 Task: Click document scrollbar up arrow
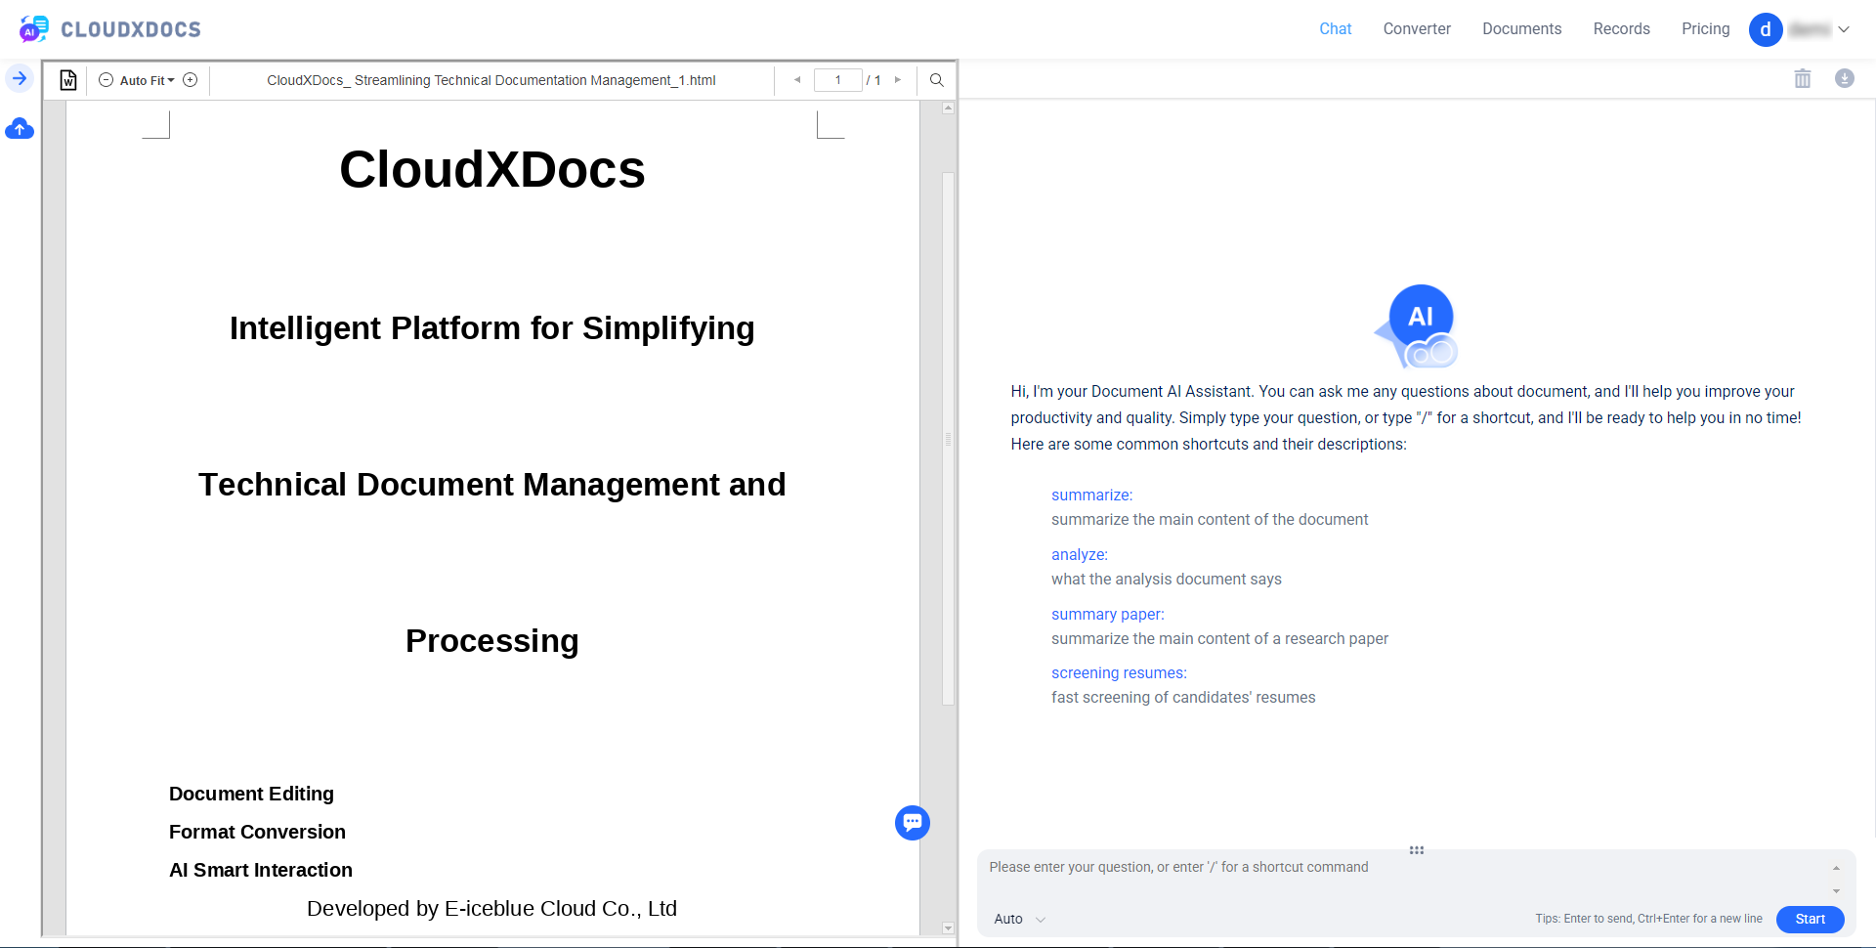coord(948,108)
